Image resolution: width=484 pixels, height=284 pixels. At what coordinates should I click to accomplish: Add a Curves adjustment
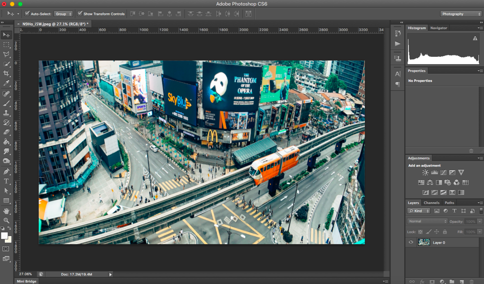(x=443, y=172)
